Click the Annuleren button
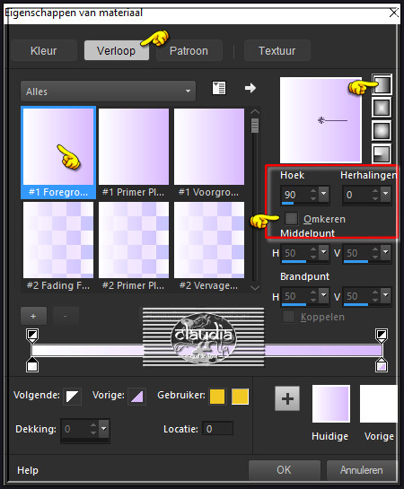 pyautogui.click(x=362, y=470)
